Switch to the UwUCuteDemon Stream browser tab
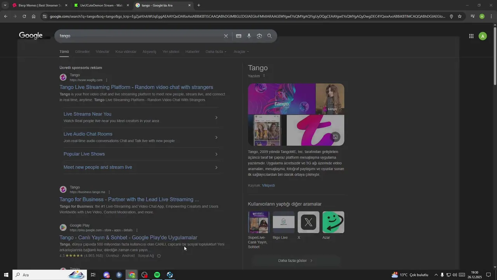 tap(101, 5)
